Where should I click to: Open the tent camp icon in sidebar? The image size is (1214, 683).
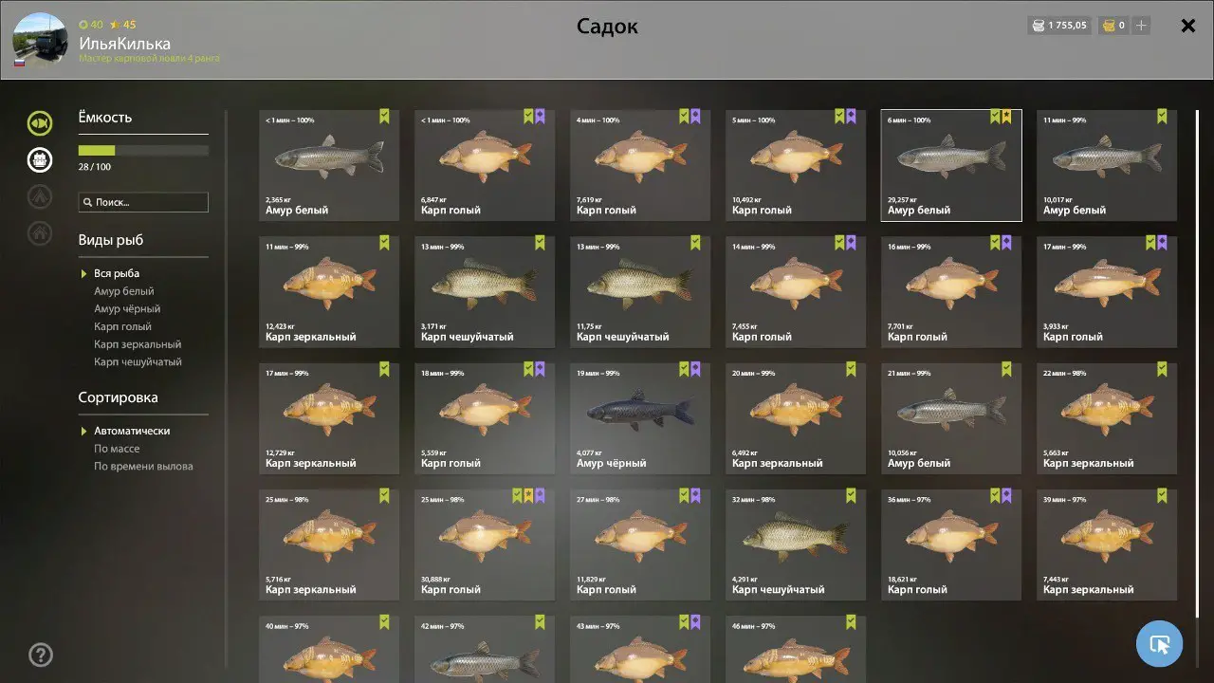pyautogui.click(x=40, y=196)
